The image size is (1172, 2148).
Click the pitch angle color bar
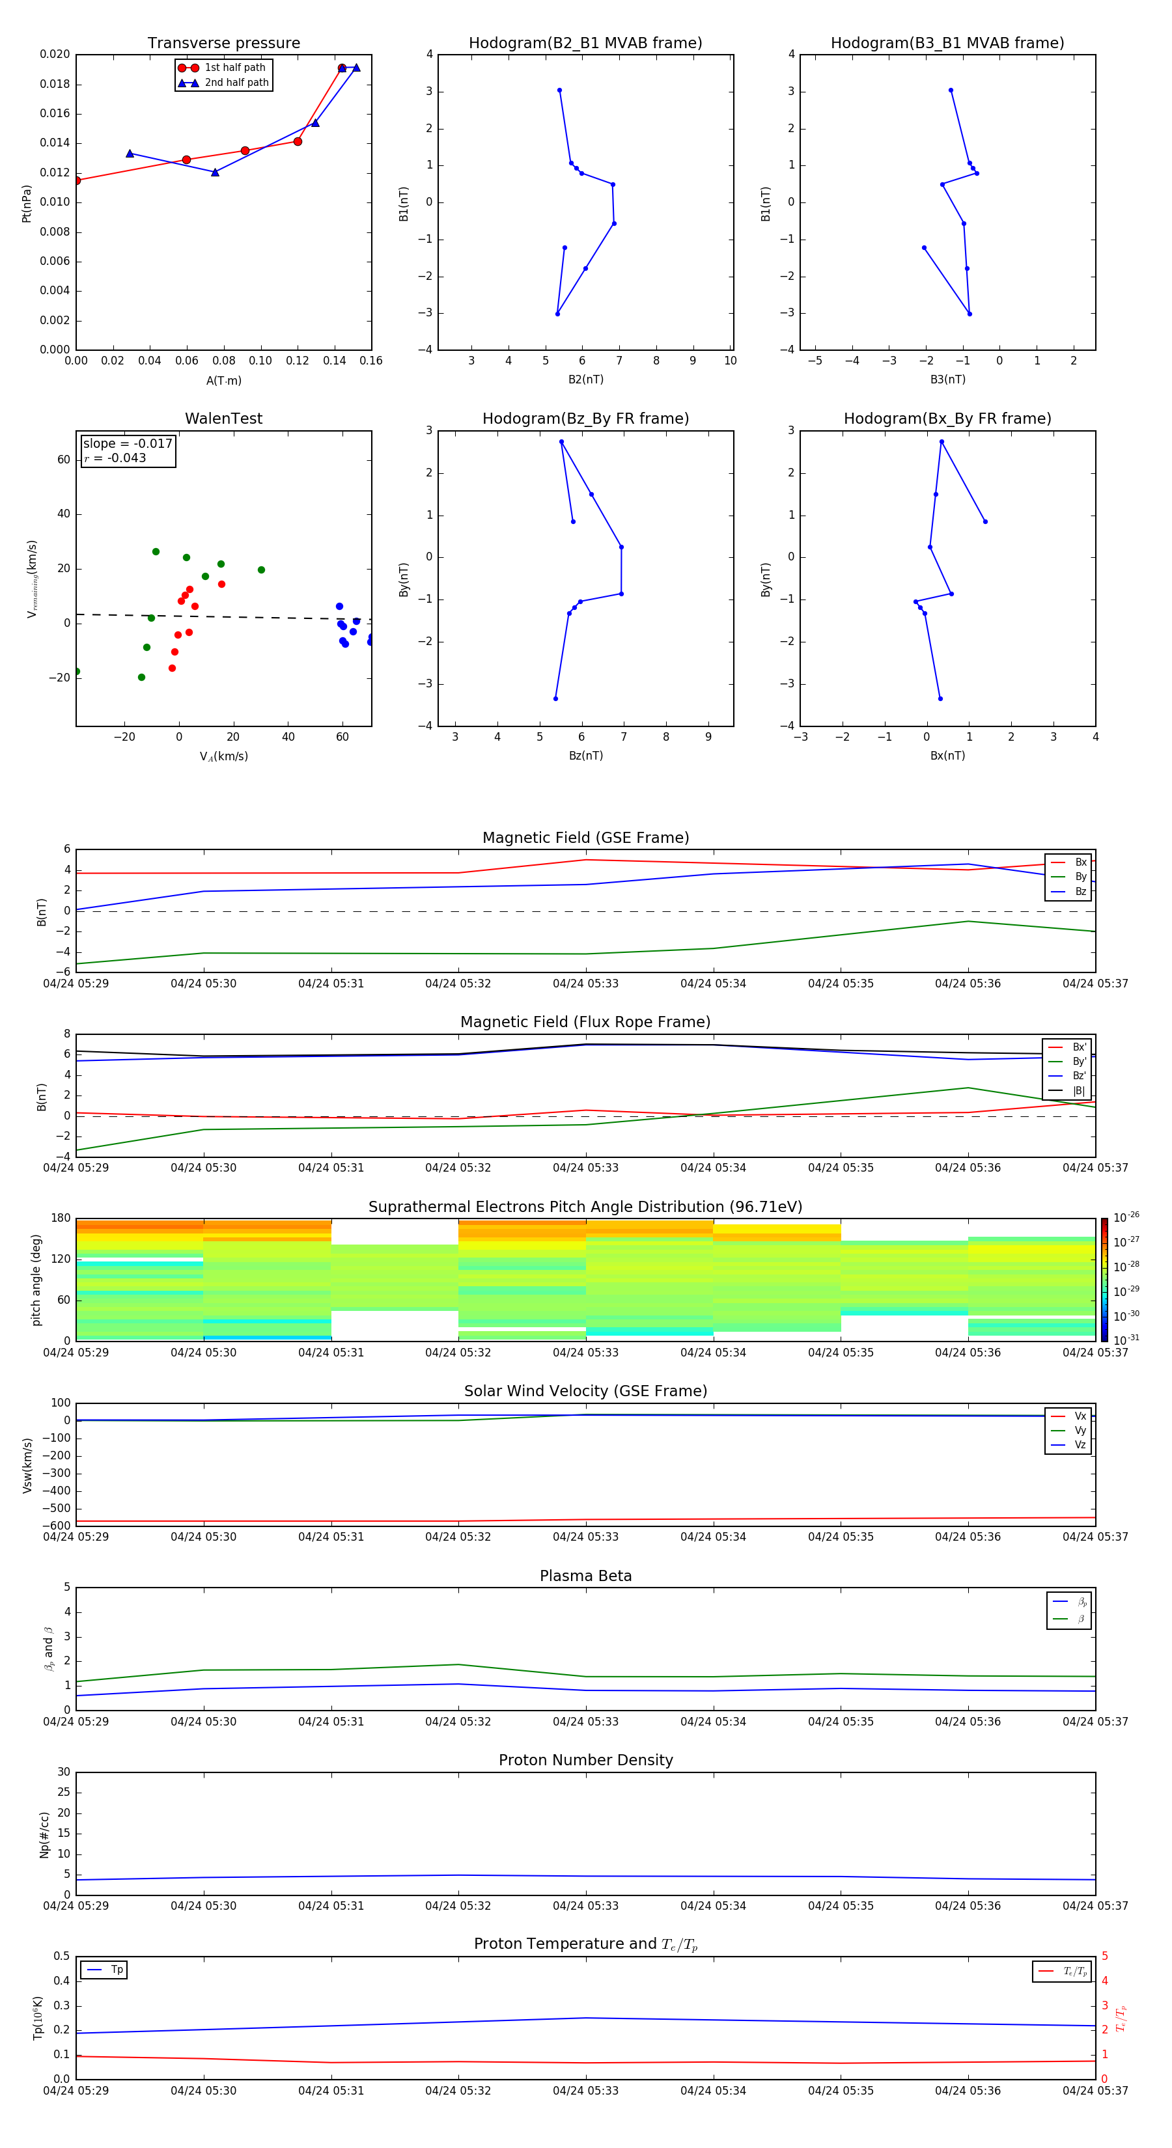1104,1280
